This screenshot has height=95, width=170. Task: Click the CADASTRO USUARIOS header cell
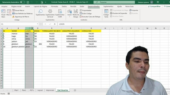pos(71,31)
